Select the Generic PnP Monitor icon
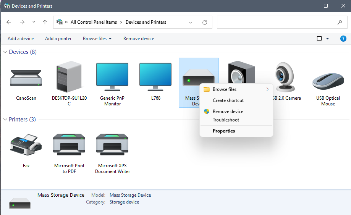 (x=112, y=77)
